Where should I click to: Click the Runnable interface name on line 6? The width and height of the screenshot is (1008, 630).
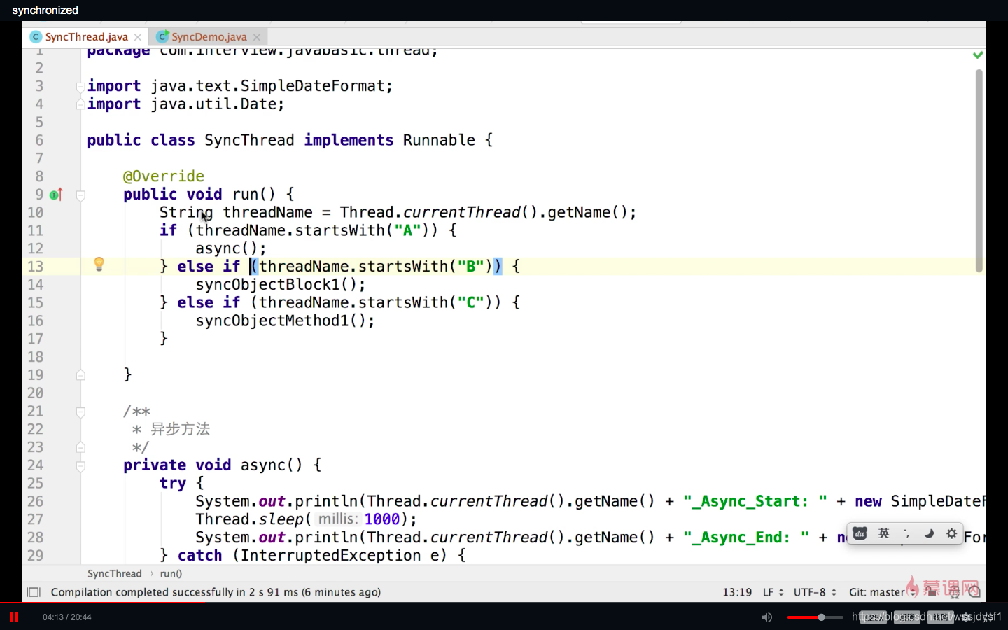tap(439, 140)
